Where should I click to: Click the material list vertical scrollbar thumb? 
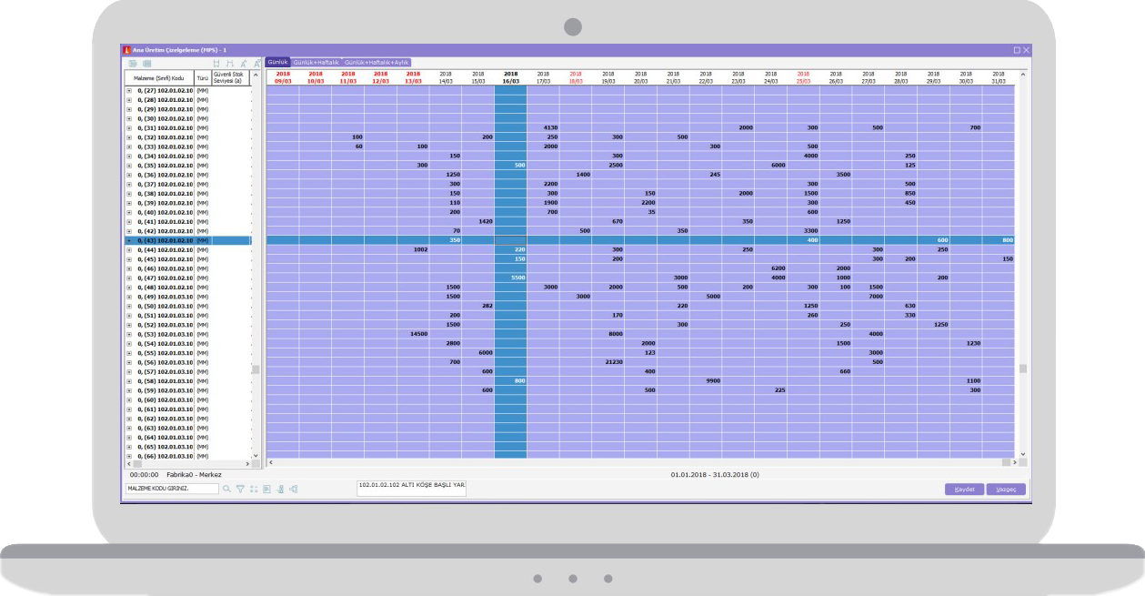(256, 369)
